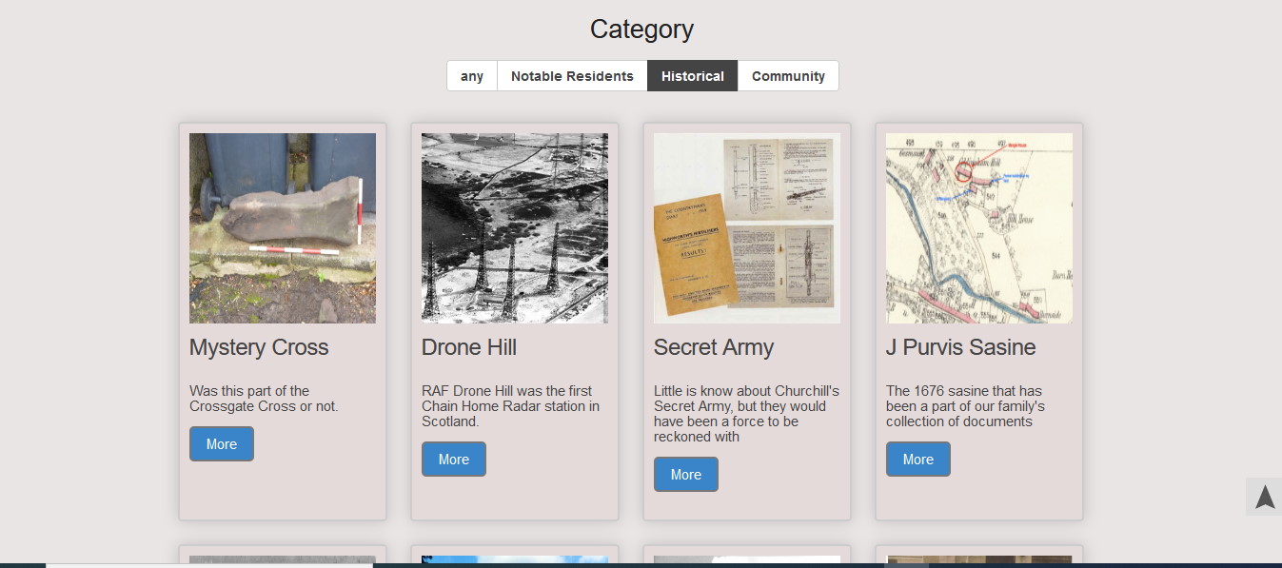Click the Mystery Cross title

click(x=259, y=348)
